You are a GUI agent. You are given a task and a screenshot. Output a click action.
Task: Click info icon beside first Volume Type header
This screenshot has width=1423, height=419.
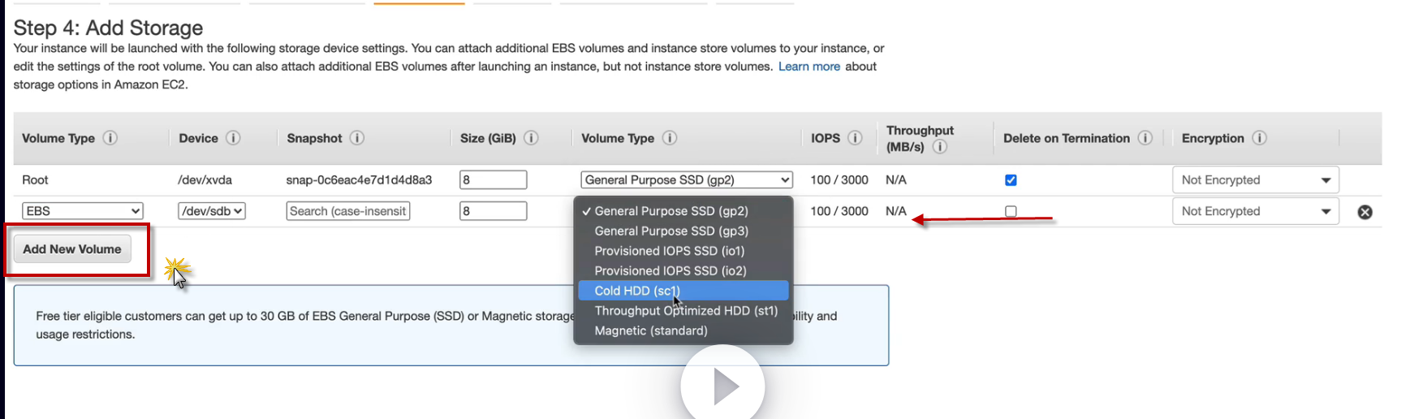click(x=110, y=138)
